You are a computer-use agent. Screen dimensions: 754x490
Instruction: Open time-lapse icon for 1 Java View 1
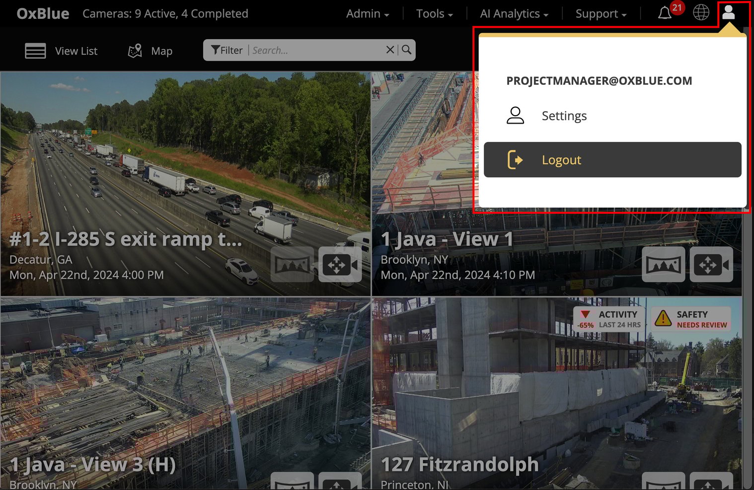point(663,265)
